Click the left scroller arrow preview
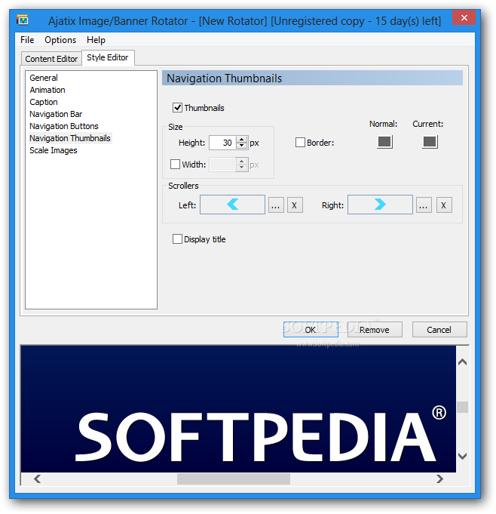Screen dimensions: 496x514 232,205
